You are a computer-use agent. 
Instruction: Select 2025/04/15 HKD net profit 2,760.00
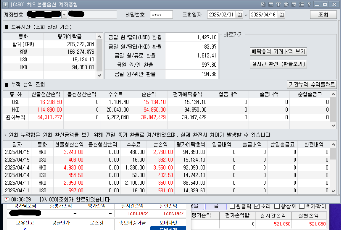point(163,152)
